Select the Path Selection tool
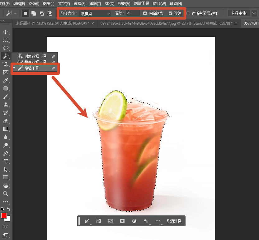259x240 pixels. coord(6,169)
